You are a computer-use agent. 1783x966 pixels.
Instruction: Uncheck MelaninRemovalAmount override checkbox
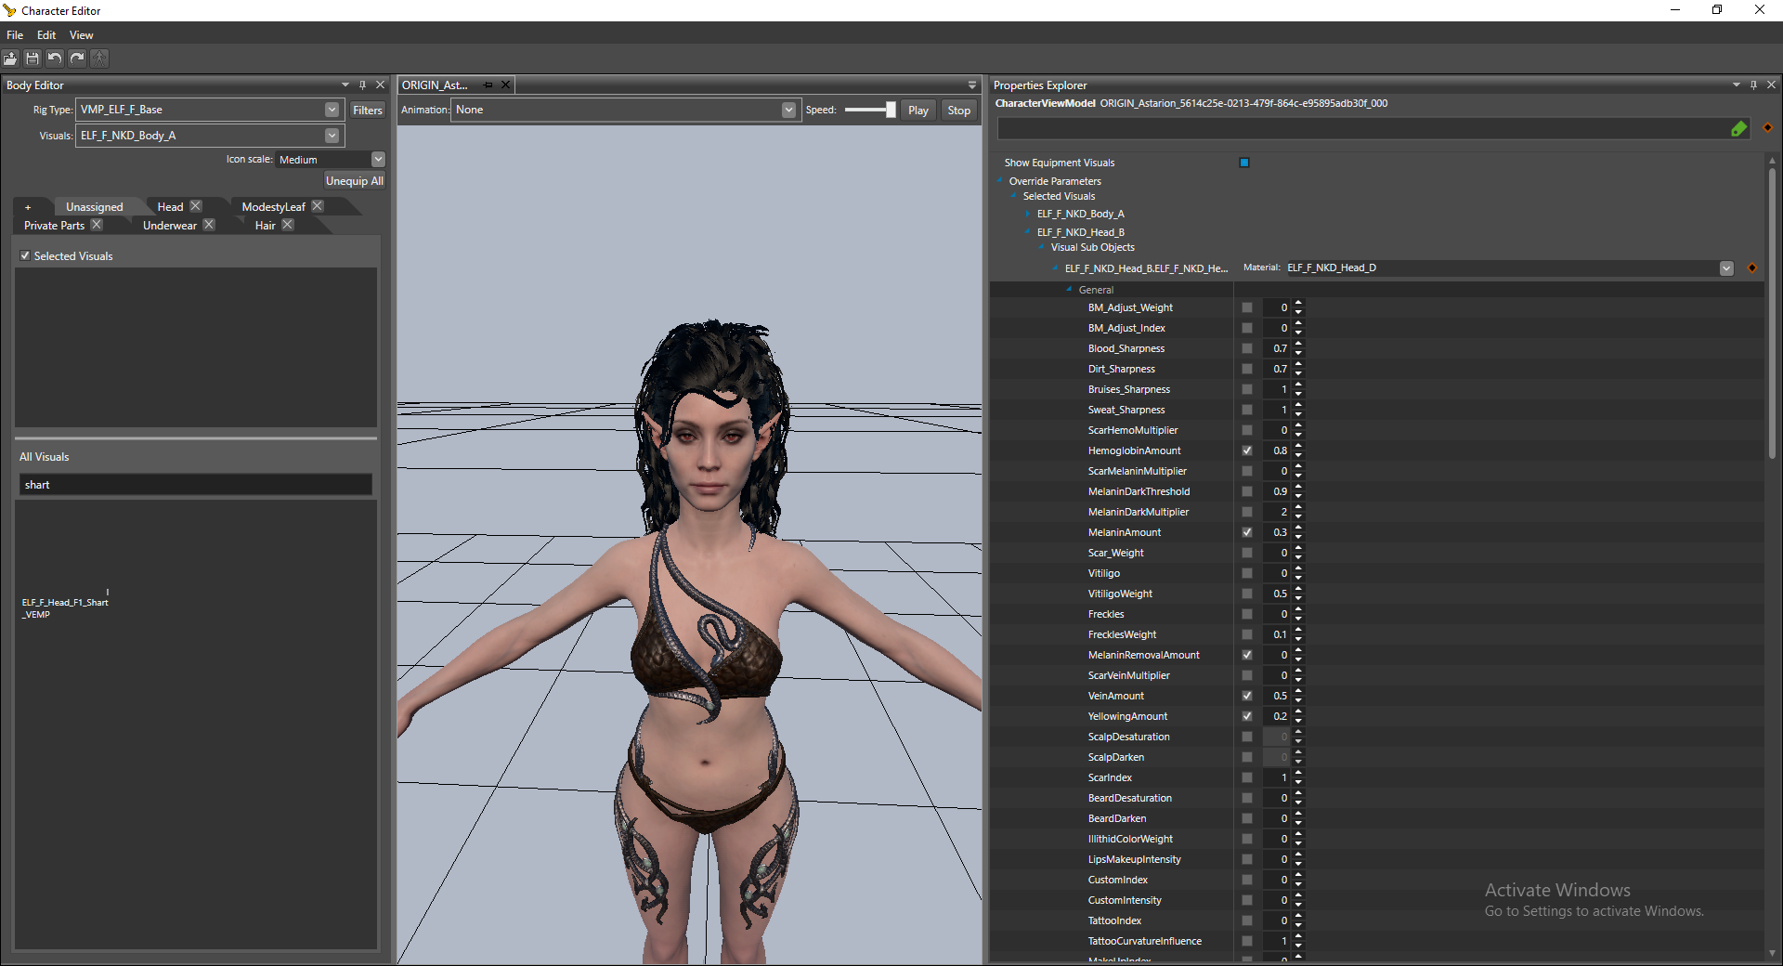click(x=1247, y=655)
